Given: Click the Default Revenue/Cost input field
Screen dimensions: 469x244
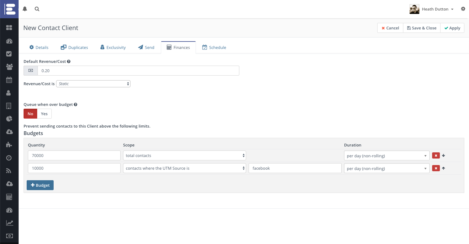Looking at the screenshot, I should point(138,71).
